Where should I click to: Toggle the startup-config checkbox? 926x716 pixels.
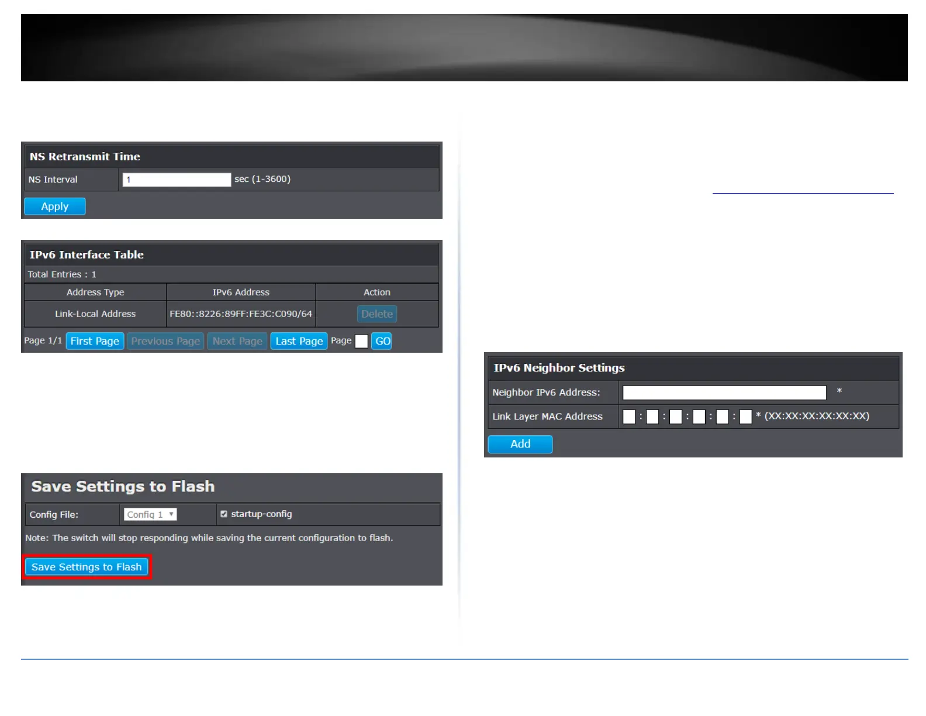tap(224, 514)
